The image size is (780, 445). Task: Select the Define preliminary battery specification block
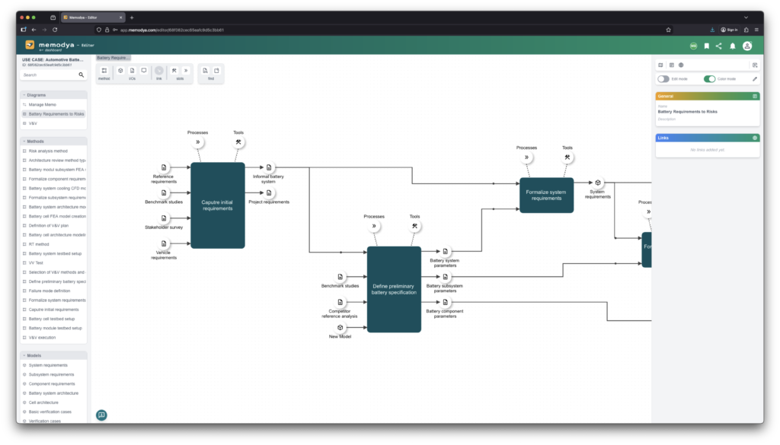(394, 289)
